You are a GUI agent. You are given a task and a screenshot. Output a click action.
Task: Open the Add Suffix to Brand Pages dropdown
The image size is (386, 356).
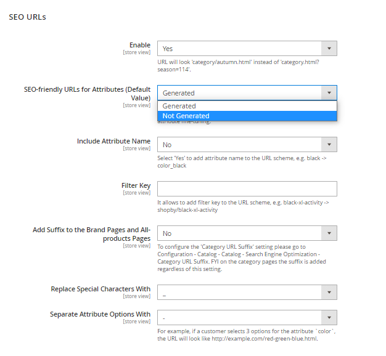click(x=240, y=233)
